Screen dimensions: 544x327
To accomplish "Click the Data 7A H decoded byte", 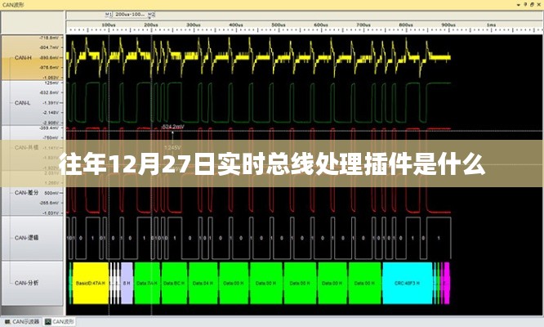I will tap(147, 283).
